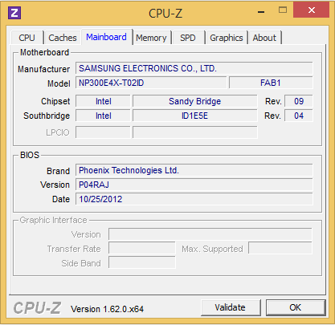The image size is (335, 325).
Task: Click the first empty LPCIO field
Action: click(x=103, y=132)
